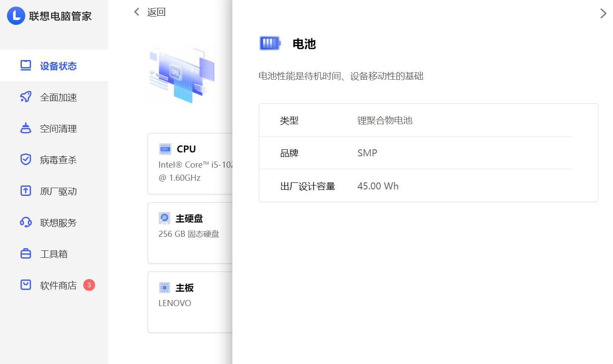Screen dimensions: 613x364
Task: Click the 工具箱 briefcase icon
Action: click(26, 253)
